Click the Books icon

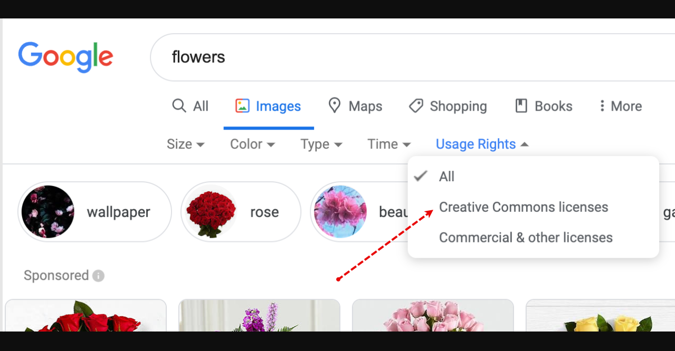point(521,106)
